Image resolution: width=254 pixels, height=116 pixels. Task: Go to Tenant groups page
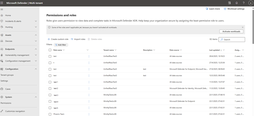pos(7,75)
